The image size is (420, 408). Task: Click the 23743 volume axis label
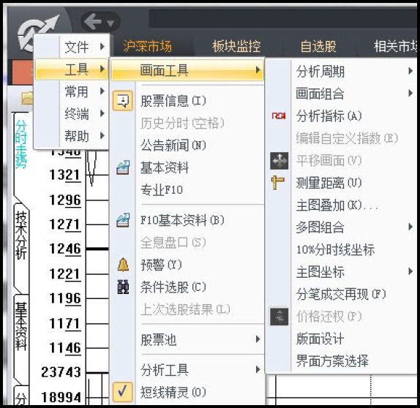coord(61,372)
